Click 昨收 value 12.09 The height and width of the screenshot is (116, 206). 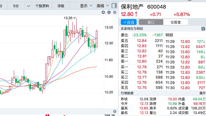point(144,99)
